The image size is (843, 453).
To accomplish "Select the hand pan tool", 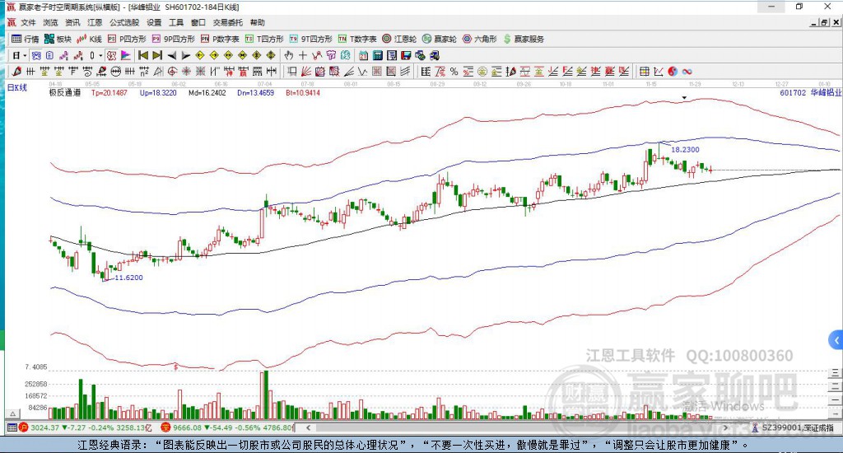I will click(289, 55).
